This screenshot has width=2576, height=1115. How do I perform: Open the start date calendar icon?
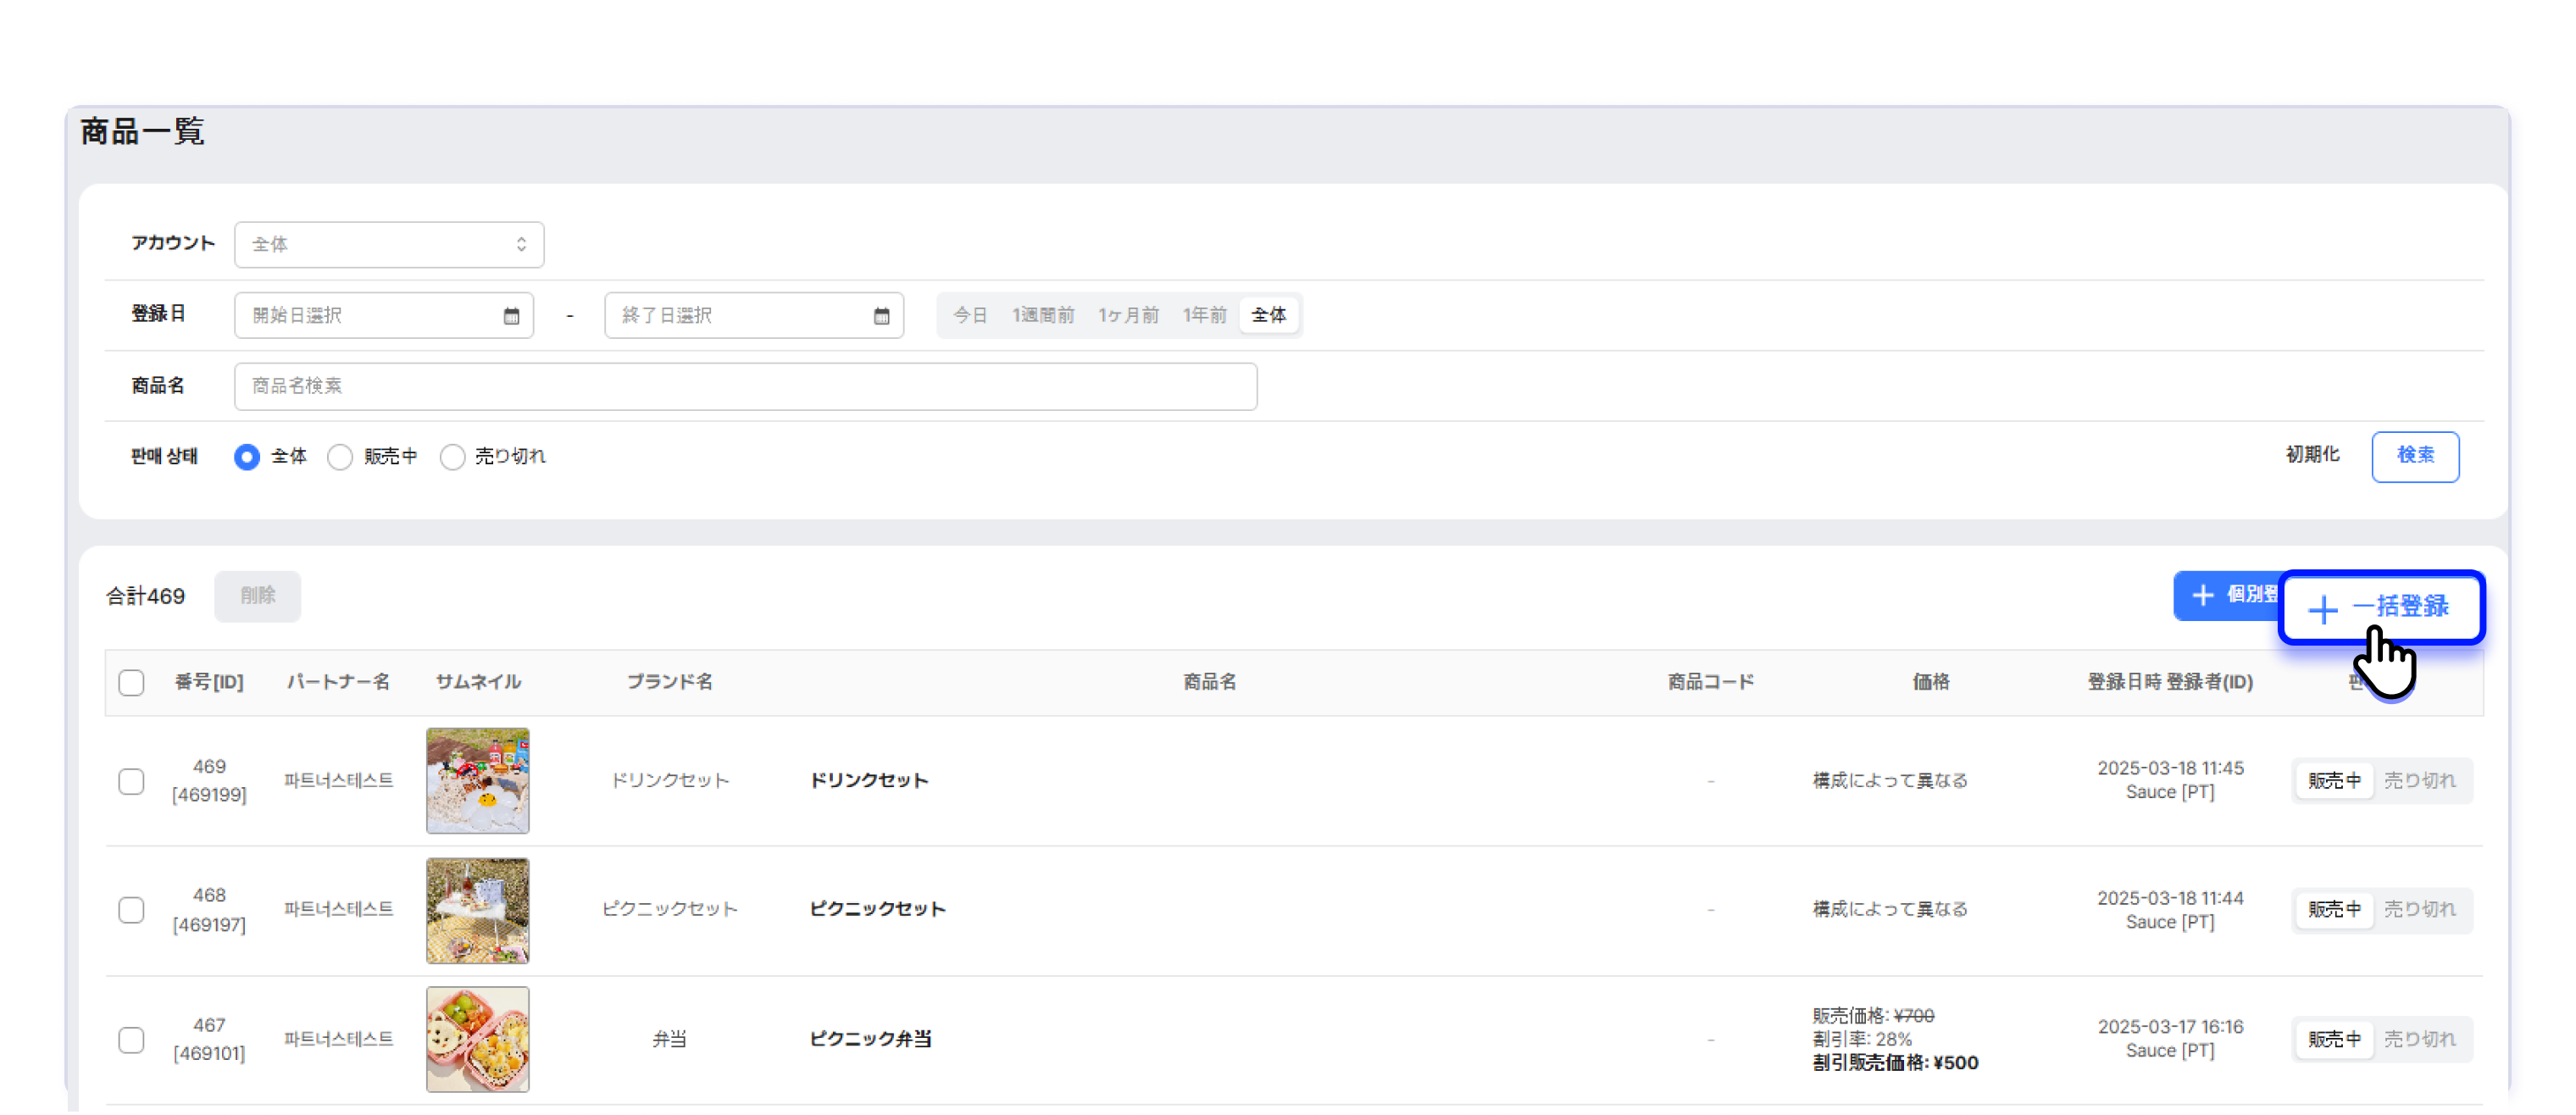511,316
